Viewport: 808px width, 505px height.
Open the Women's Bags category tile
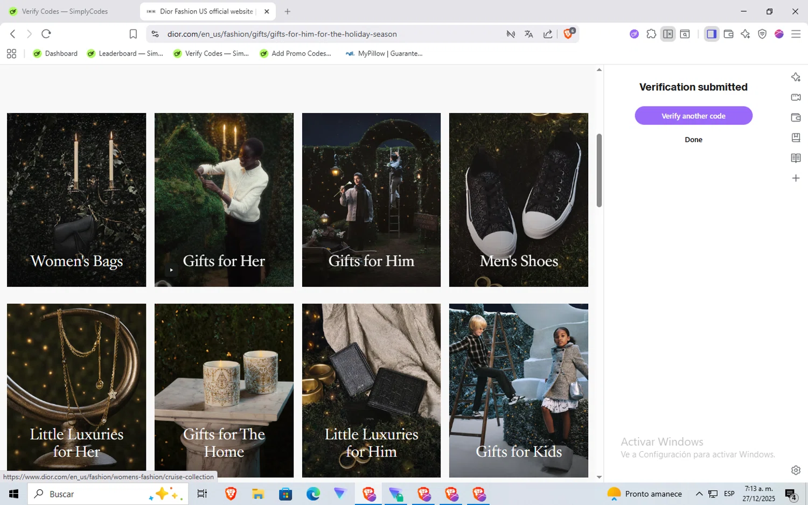[76, 200]
